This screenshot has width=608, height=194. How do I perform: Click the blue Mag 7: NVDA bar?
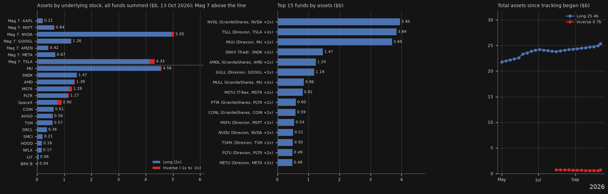pyautogui.click(x=104, y=34)
